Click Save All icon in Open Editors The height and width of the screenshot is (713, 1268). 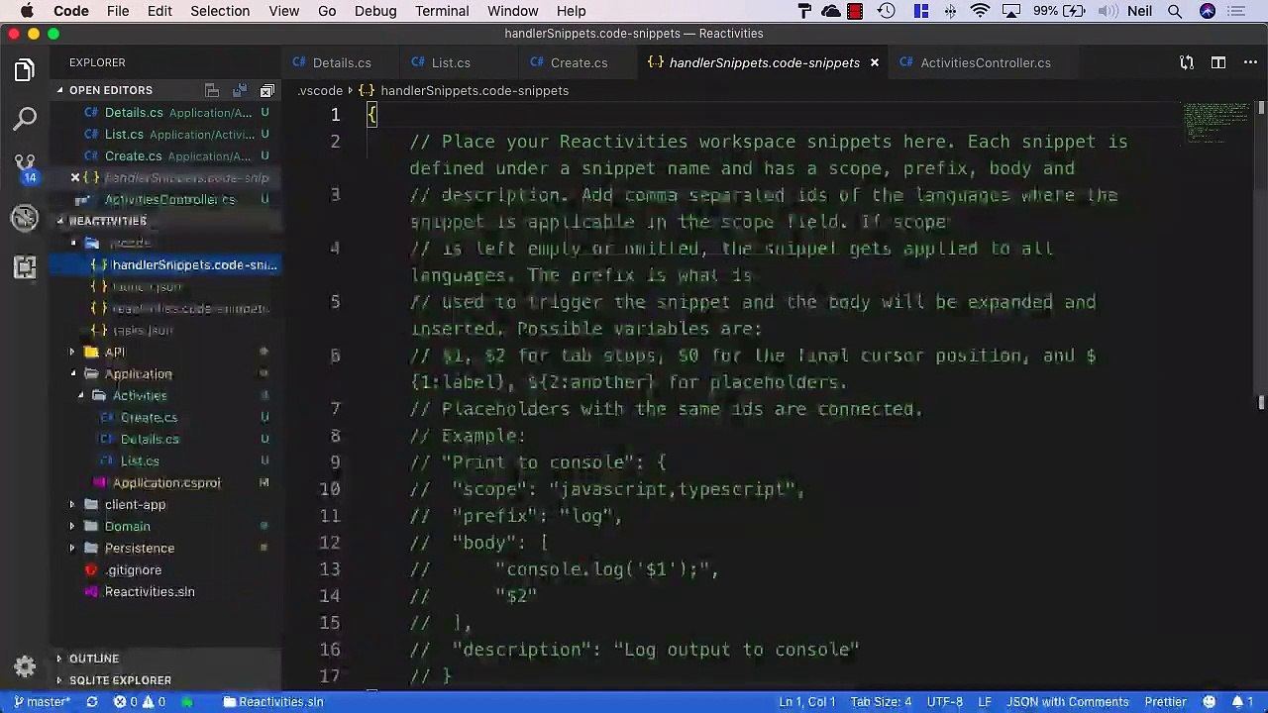coord(240,90)
